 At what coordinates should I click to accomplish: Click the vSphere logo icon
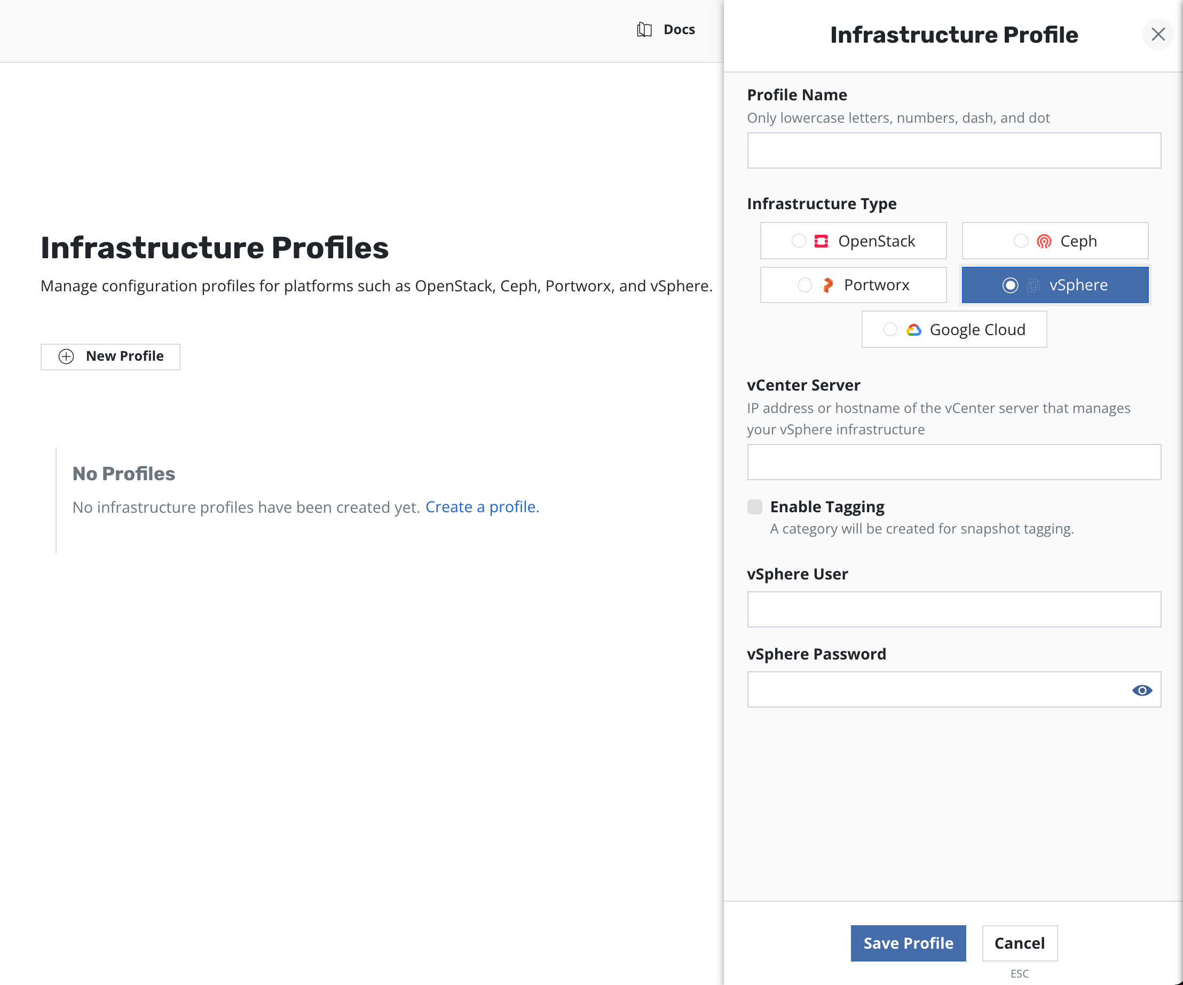[1032, 285]
